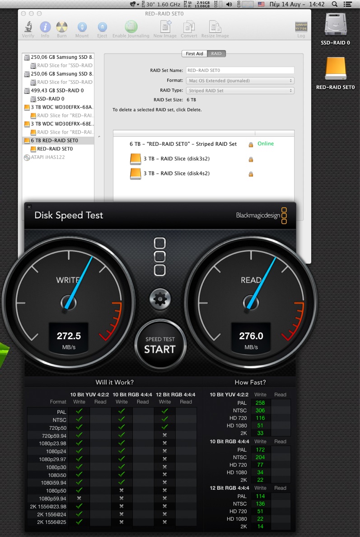Select the RAID tab
The image size is (360, 537).
(x=216, y=54)
